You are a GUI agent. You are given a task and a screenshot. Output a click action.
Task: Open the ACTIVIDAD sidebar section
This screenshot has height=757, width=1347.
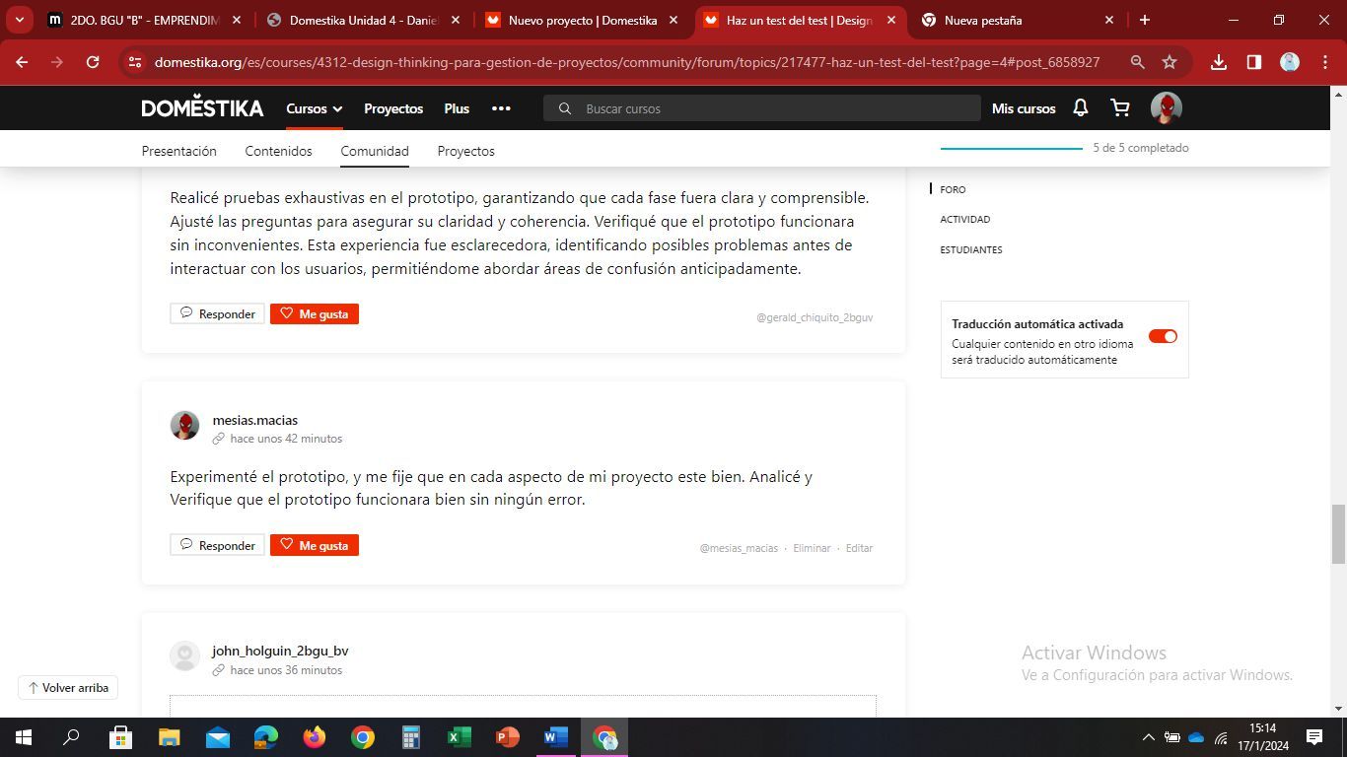[964, 219]
